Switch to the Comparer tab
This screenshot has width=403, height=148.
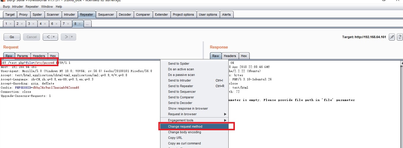click(143, 14)
